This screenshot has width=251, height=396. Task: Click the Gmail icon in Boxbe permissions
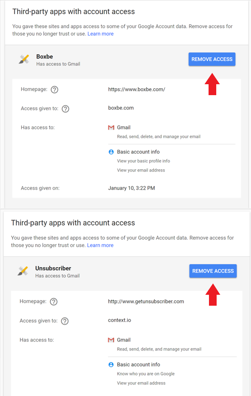(111, 128)
